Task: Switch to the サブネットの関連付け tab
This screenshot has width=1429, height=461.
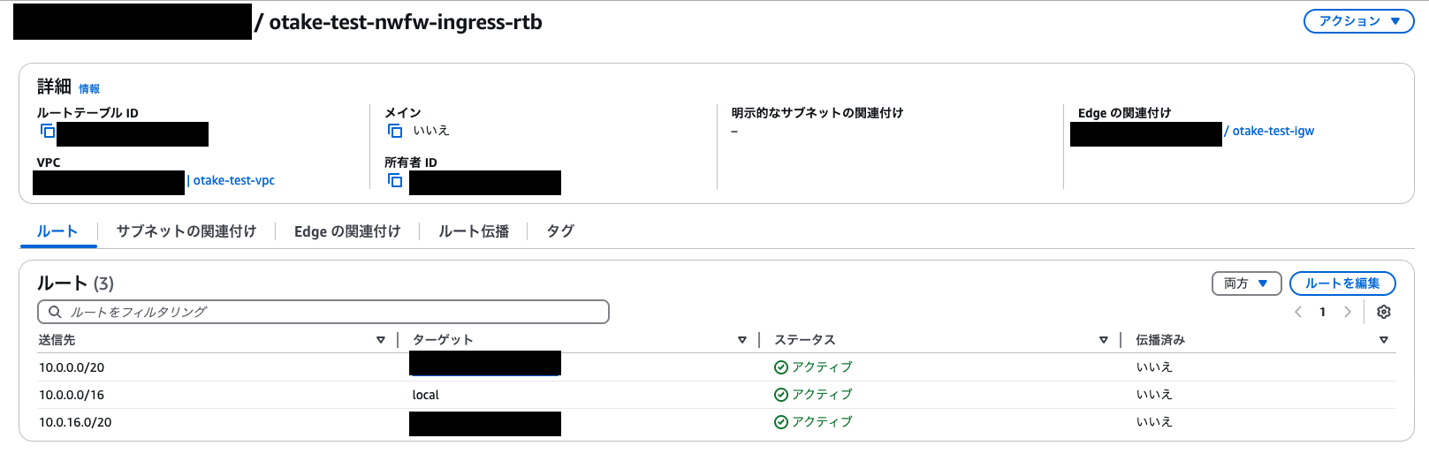Action: [186, 231]
